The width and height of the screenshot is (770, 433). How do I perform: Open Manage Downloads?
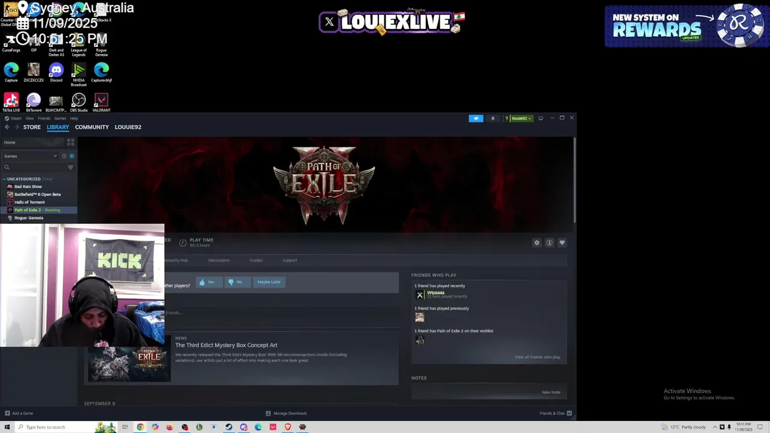click(x=286, y=413)
